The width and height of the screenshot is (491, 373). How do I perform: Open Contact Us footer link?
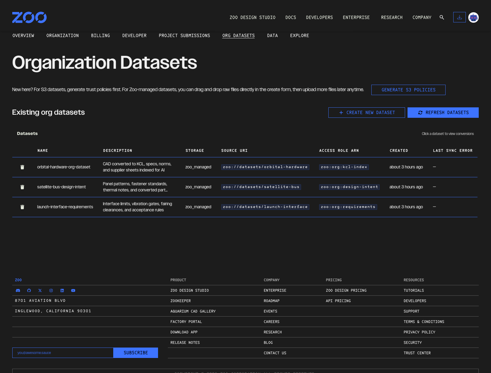point(275,353)
